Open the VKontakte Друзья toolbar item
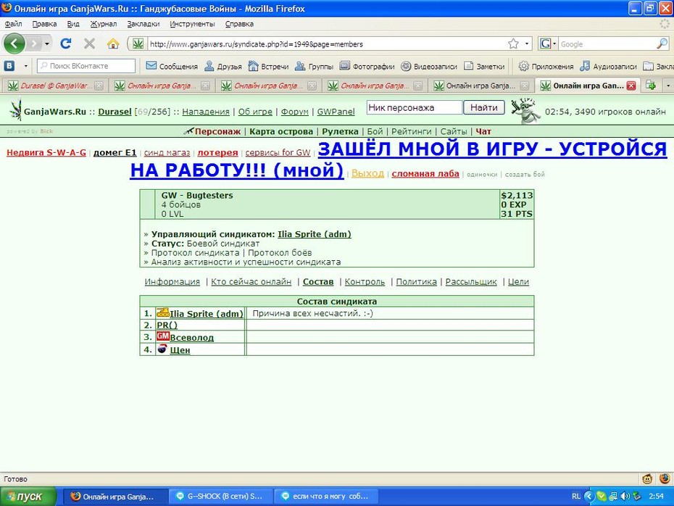The height and width of the screenshot is (506, 674). tap(222, 66)
